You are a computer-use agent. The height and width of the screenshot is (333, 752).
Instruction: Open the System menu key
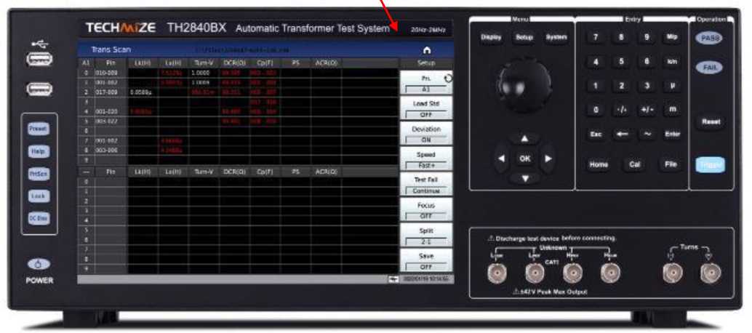tap(556, 37)
